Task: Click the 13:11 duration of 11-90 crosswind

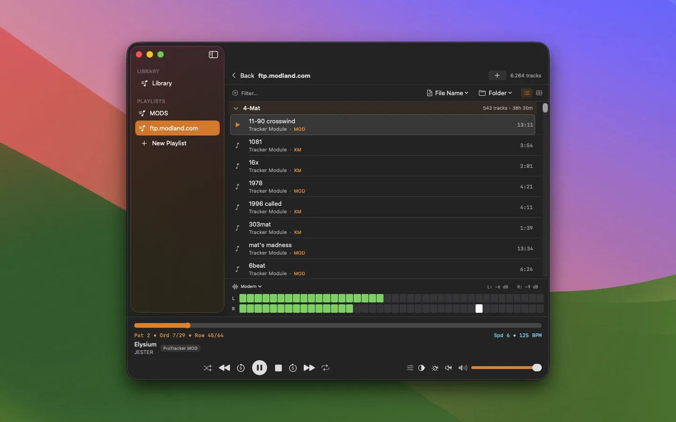Action: [x=525, y=125]
